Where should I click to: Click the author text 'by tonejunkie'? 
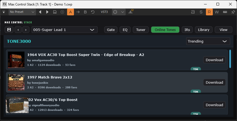click(x=38, y=83)
